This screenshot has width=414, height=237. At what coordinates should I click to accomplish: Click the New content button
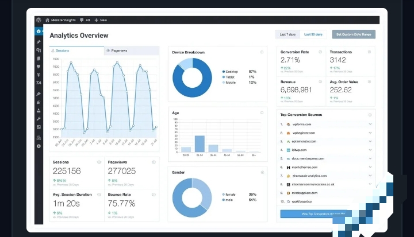(x=101, y=20)
